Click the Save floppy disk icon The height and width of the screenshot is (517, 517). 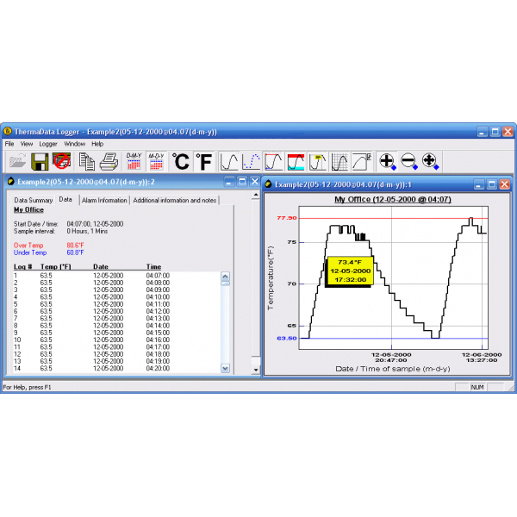[x=40, y=161]
